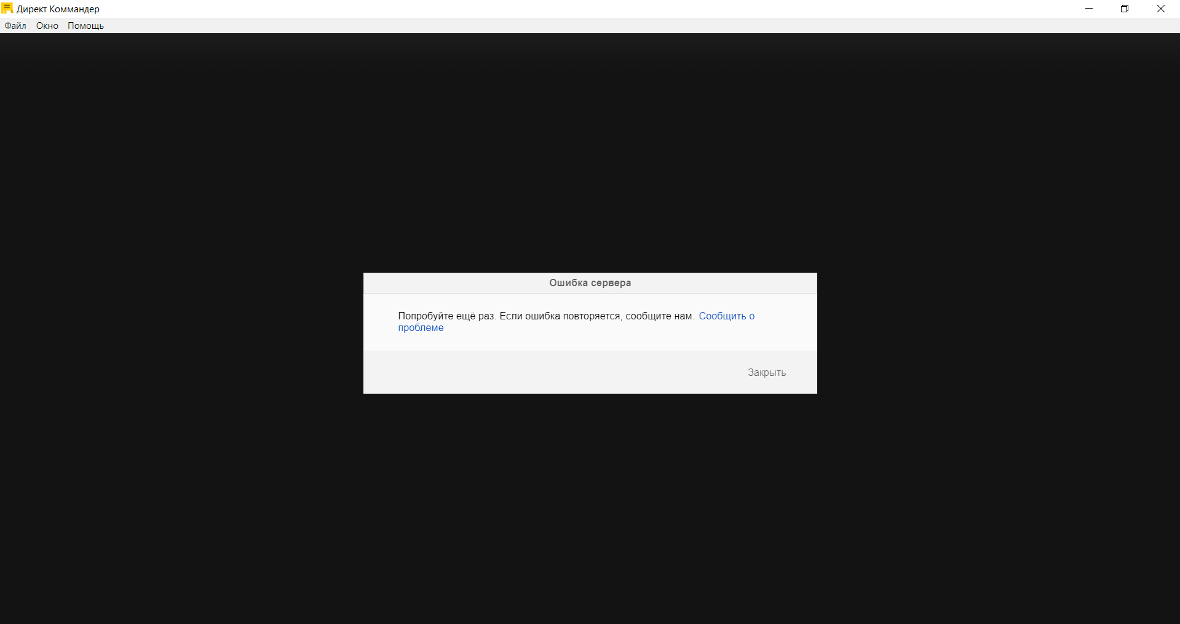Click the Директ Коммандер app icon

tap(7, 9)
